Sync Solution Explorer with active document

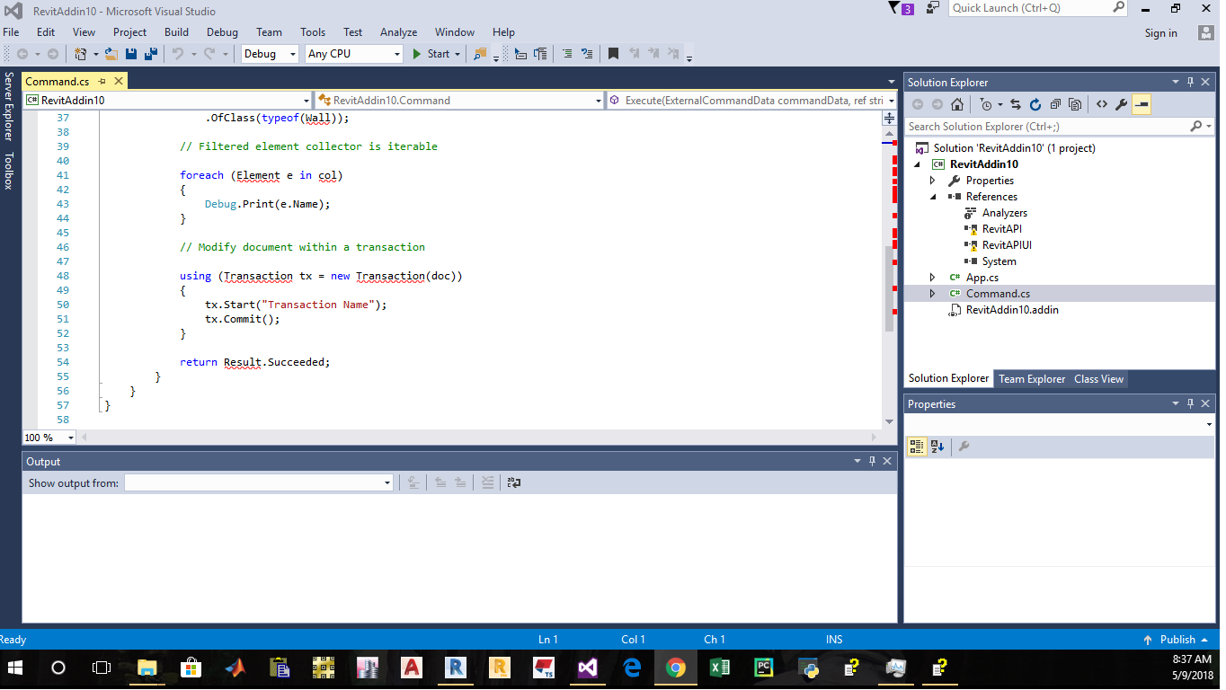pos(1014,104)
